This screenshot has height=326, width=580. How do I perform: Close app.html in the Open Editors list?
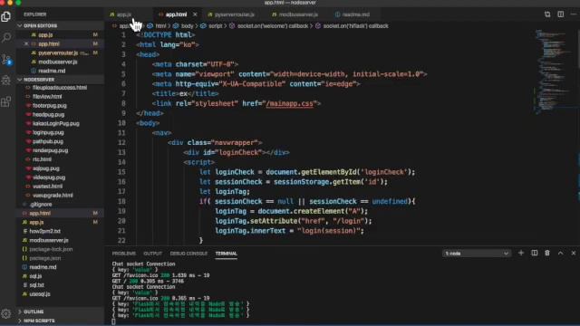point(26,43)
